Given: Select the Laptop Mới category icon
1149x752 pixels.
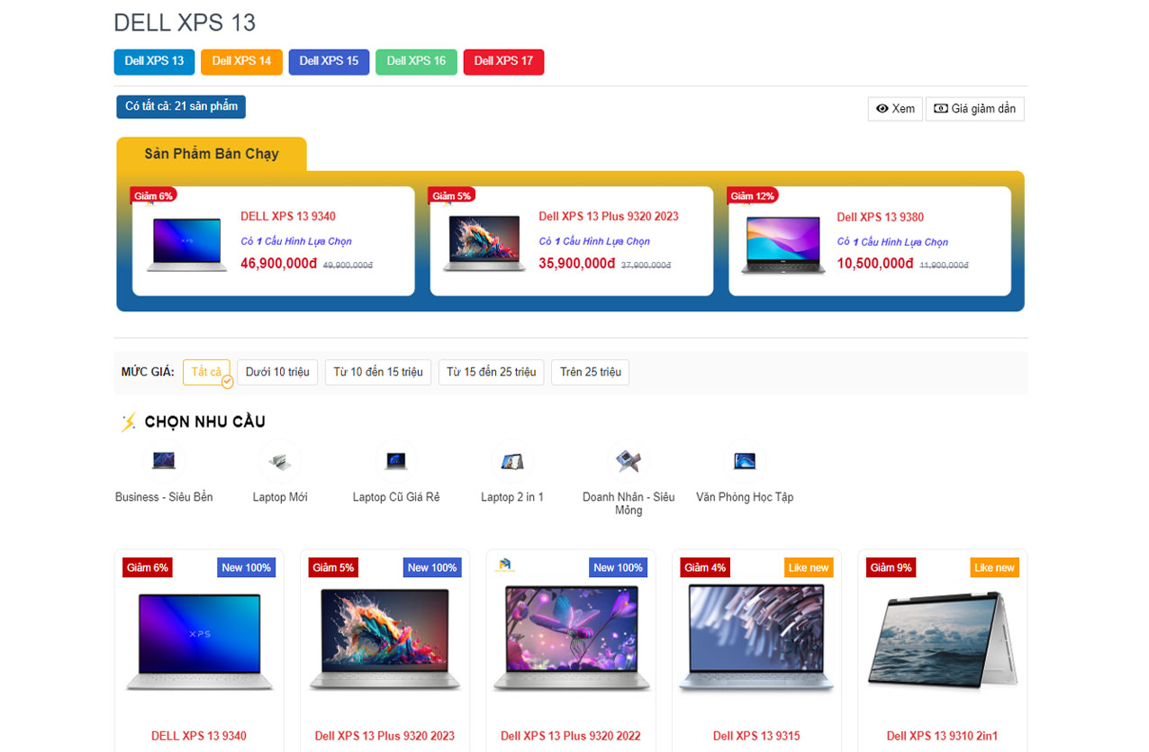Looking at the screenshot, I should pyautogui.click(x=280, y=461).
